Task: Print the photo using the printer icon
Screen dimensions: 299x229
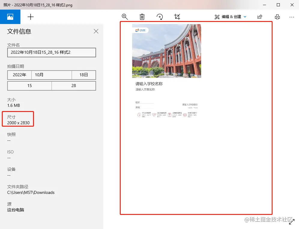Action: pos(277,17)
